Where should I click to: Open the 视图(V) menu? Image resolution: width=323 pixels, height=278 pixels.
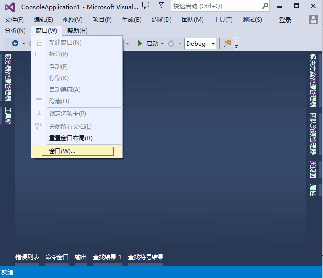pyautogui.click(x=73, y=20)
